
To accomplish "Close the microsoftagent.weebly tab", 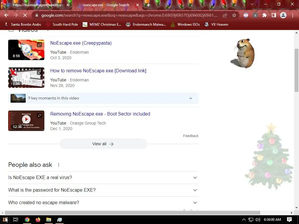I will tap(68, 5).
